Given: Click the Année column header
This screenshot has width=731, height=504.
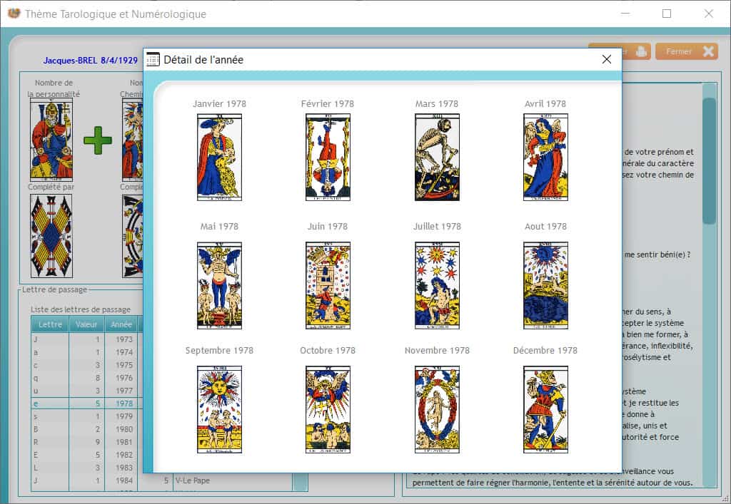Looking at the screenshot, I should [x=121, y=324].
